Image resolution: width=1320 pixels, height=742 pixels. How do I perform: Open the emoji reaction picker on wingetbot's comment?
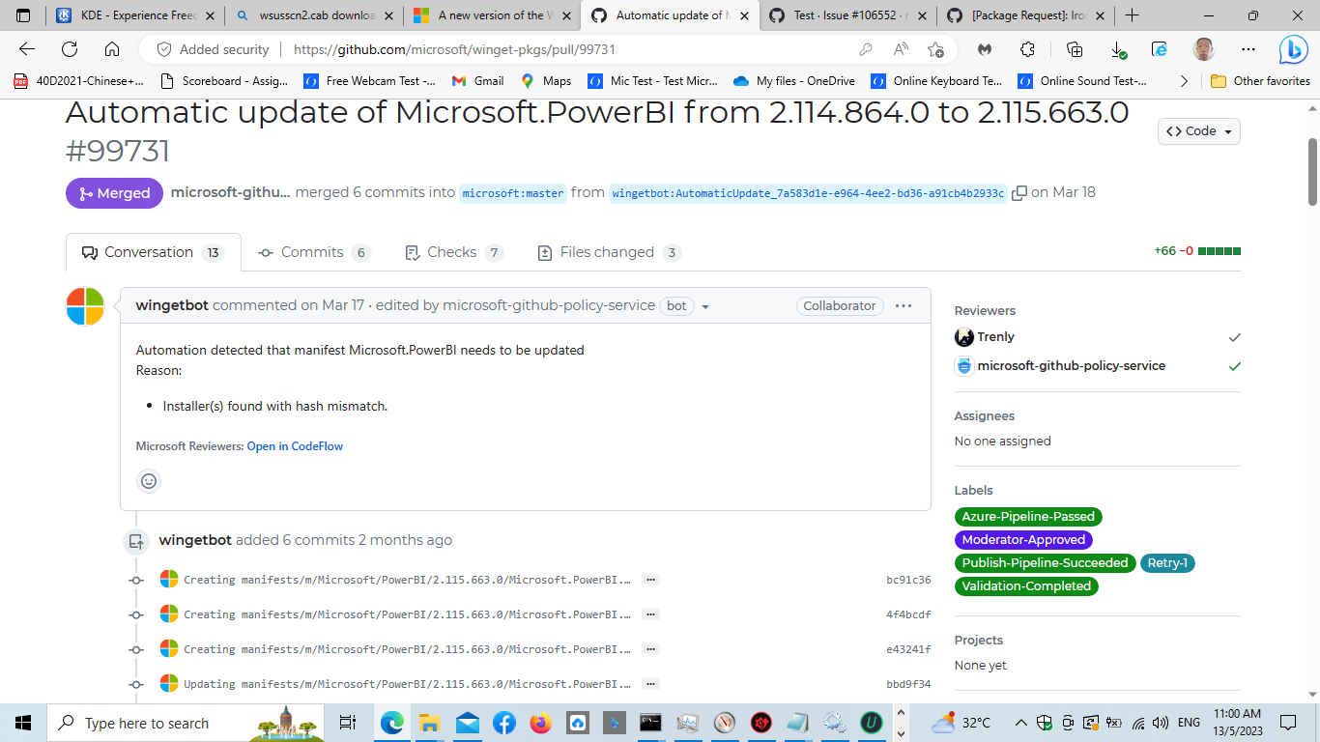tap(148, 480)
